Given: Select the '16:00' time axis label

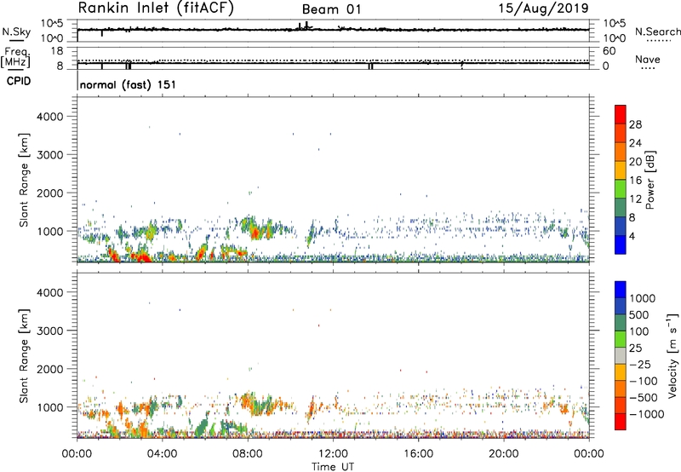Looking at the screenshot, I should 418,454.
